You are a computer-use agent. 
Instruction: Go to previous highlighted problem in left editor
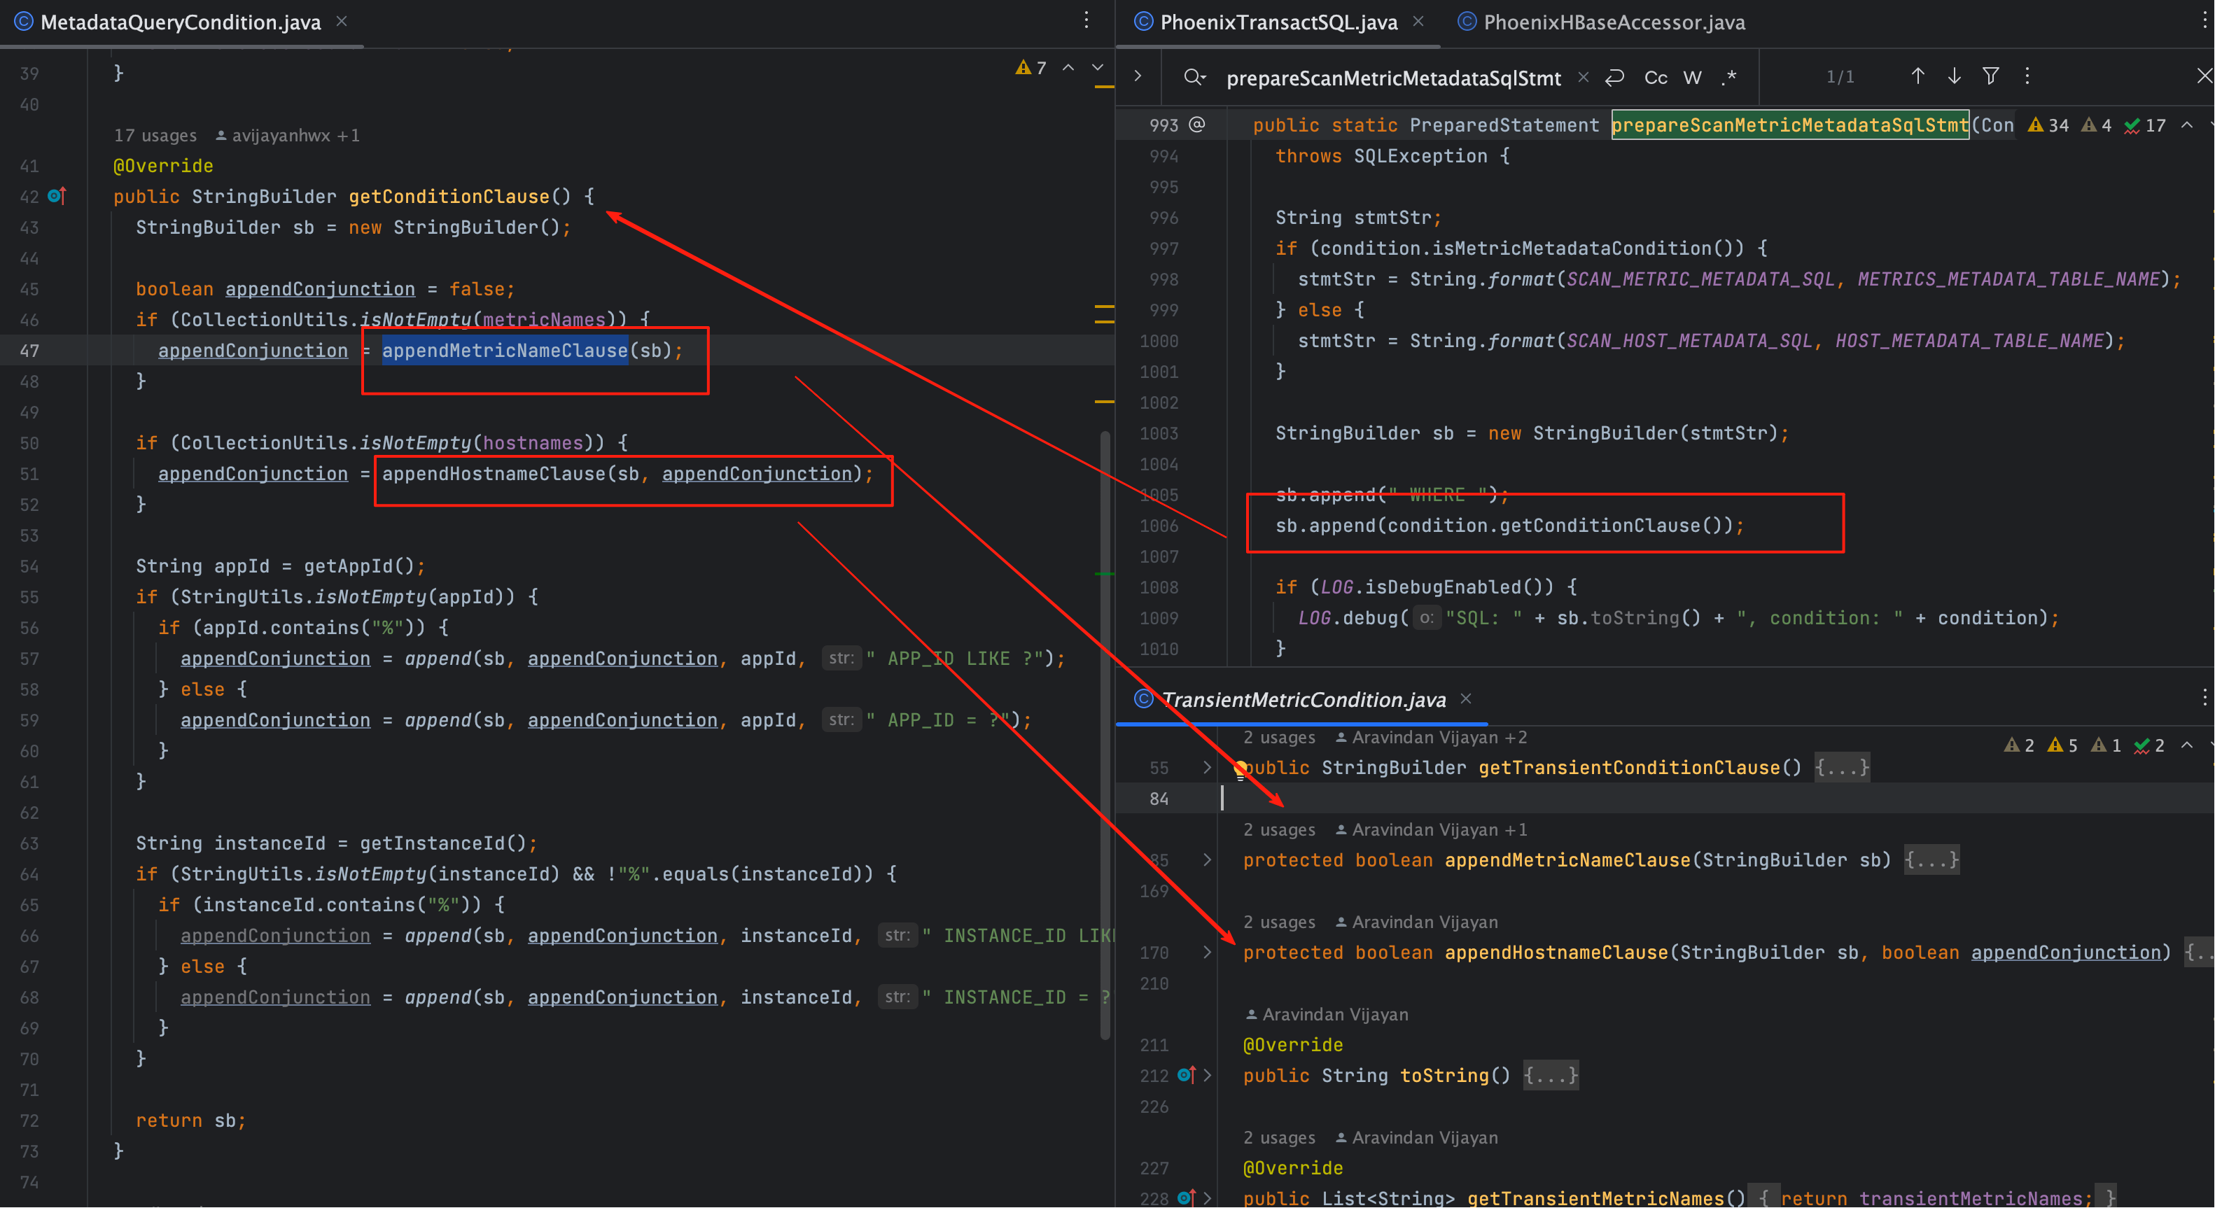[1068, 67]
